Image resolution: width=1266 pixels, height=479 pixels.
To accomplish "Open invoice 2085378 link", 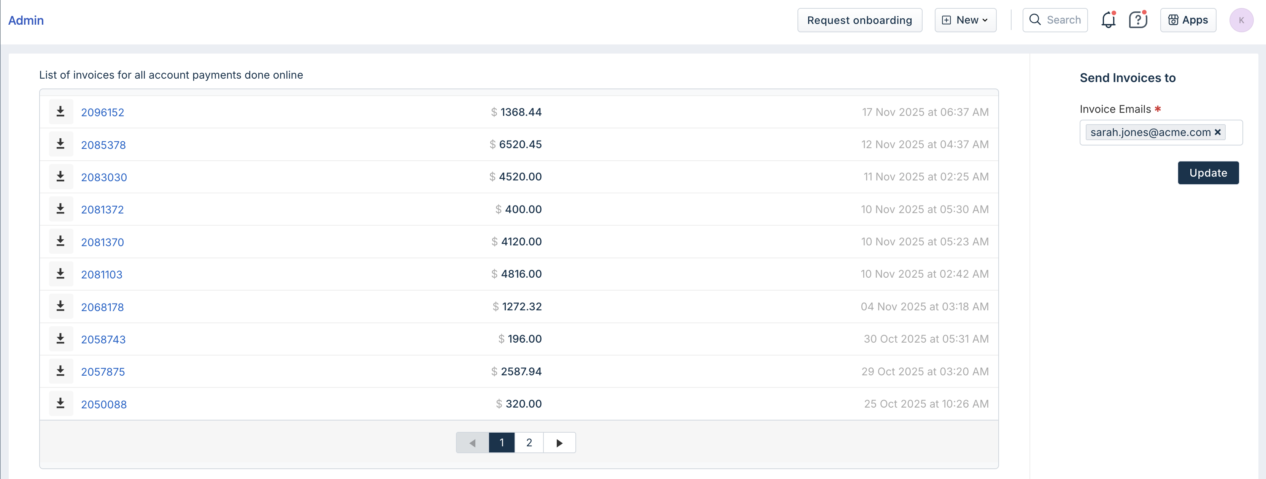I will pyautogui.click(x=103, y=145).
